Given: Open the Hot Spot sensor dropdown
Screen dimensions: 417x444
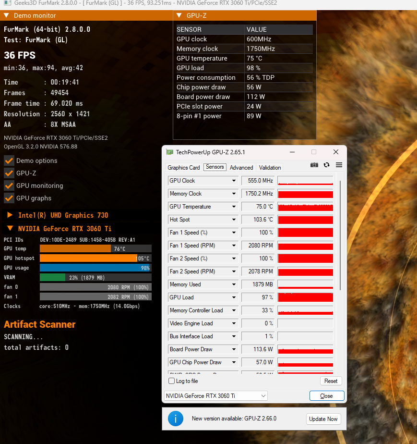Looking at the screenshot, I should coord(234,220).
